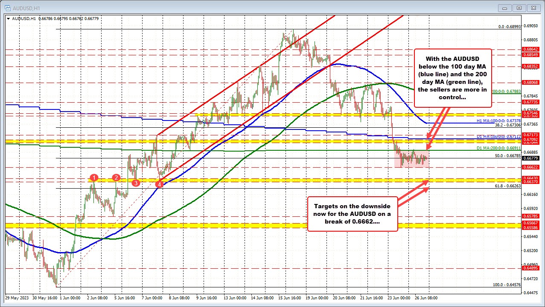Click the sellers in control annotation box
The image size is (545, 307).
(453, 77)
